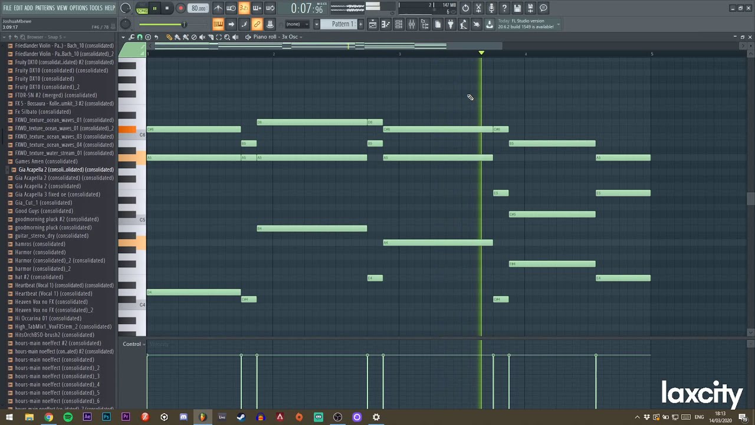The height and width of the screenshot is (425, 755).
Task: Open the Plugin picker plug icon
Action: point(451,24)
